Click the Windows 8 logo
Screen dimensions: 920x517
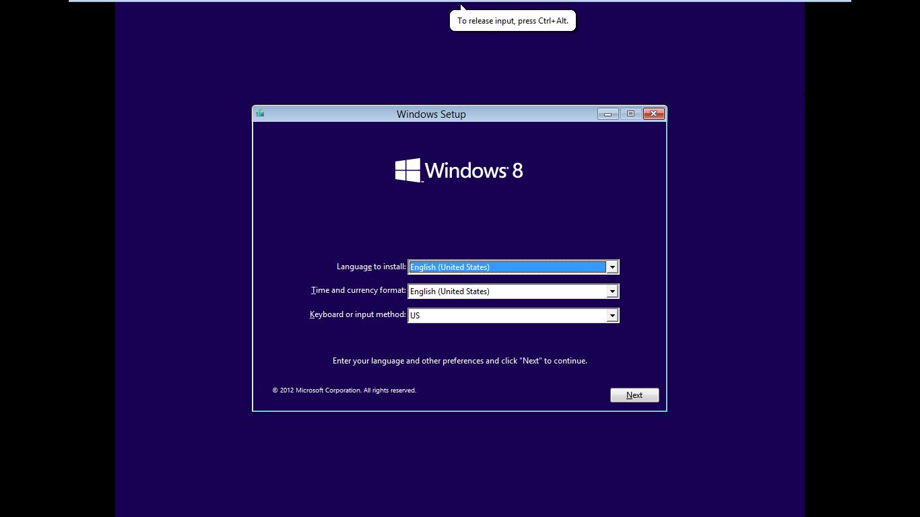tap(459, 170)
